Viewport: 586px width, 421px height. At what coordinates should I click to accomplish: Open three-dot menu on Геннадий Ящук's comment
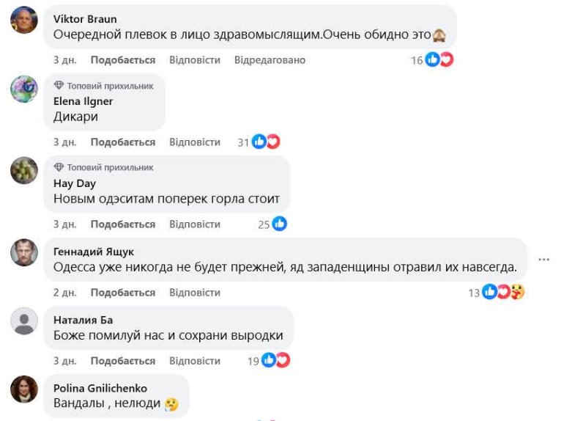544,260
